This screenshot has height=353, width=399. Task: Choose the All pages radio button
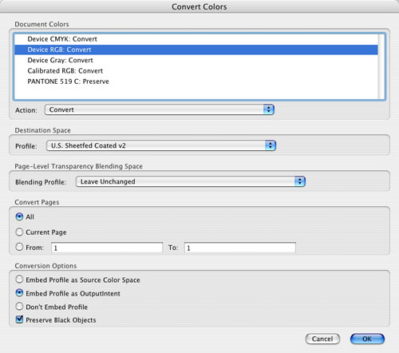tap(19, 216)
